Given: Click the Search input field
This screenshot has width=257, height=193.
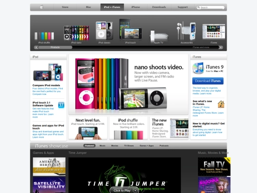Looking at the screenshot, I should 211,7.
